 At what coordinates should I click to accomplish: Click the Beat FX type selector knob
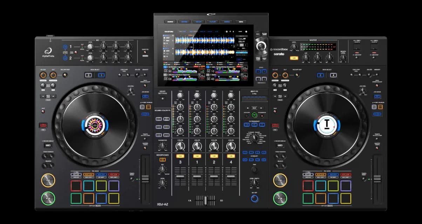(254, 138)
